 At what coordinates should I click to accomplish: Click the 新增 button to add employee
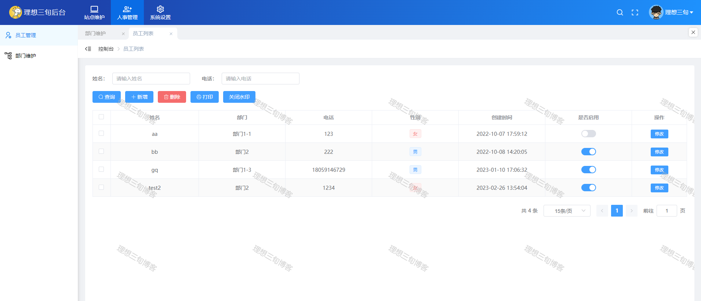[139, 97]
